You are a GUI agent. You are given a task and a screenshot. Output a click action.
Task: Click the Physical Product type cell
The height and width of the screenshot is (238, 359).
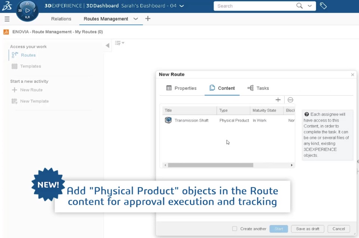coord(234,120)
